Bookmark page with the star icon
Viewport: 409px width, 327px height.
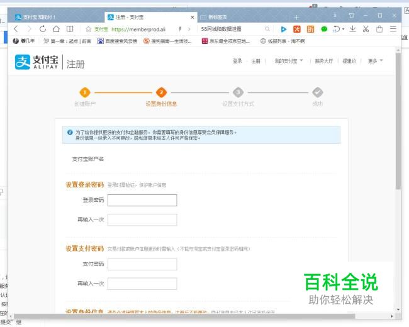click(x=89, y=29)
